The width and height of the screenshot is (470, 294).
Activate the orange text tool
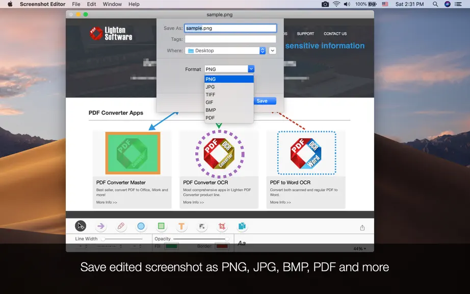[181, 226]
